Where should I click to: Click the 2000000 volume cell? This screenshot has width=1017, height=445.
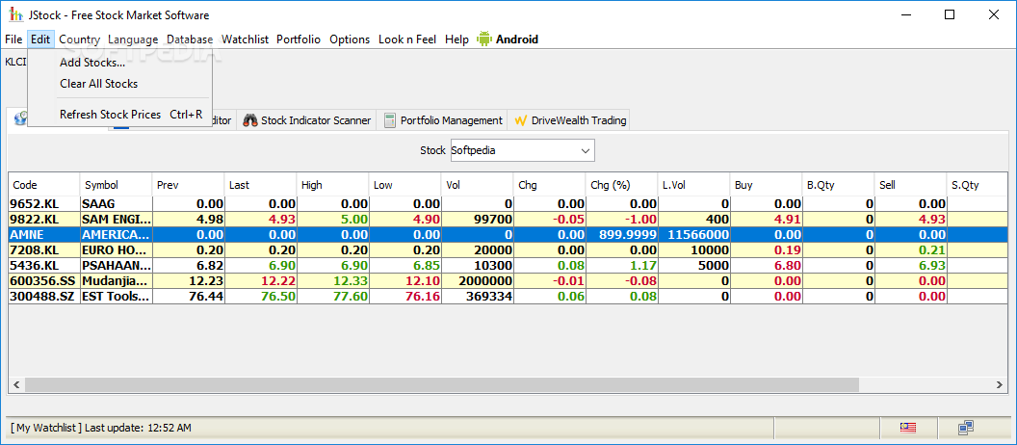[477, 281]
